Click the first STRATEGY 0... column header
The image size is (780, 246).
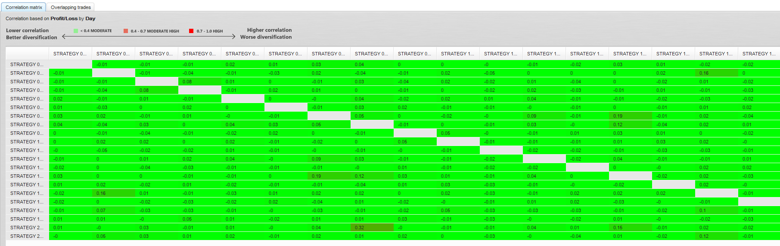[x=70, y=54]
